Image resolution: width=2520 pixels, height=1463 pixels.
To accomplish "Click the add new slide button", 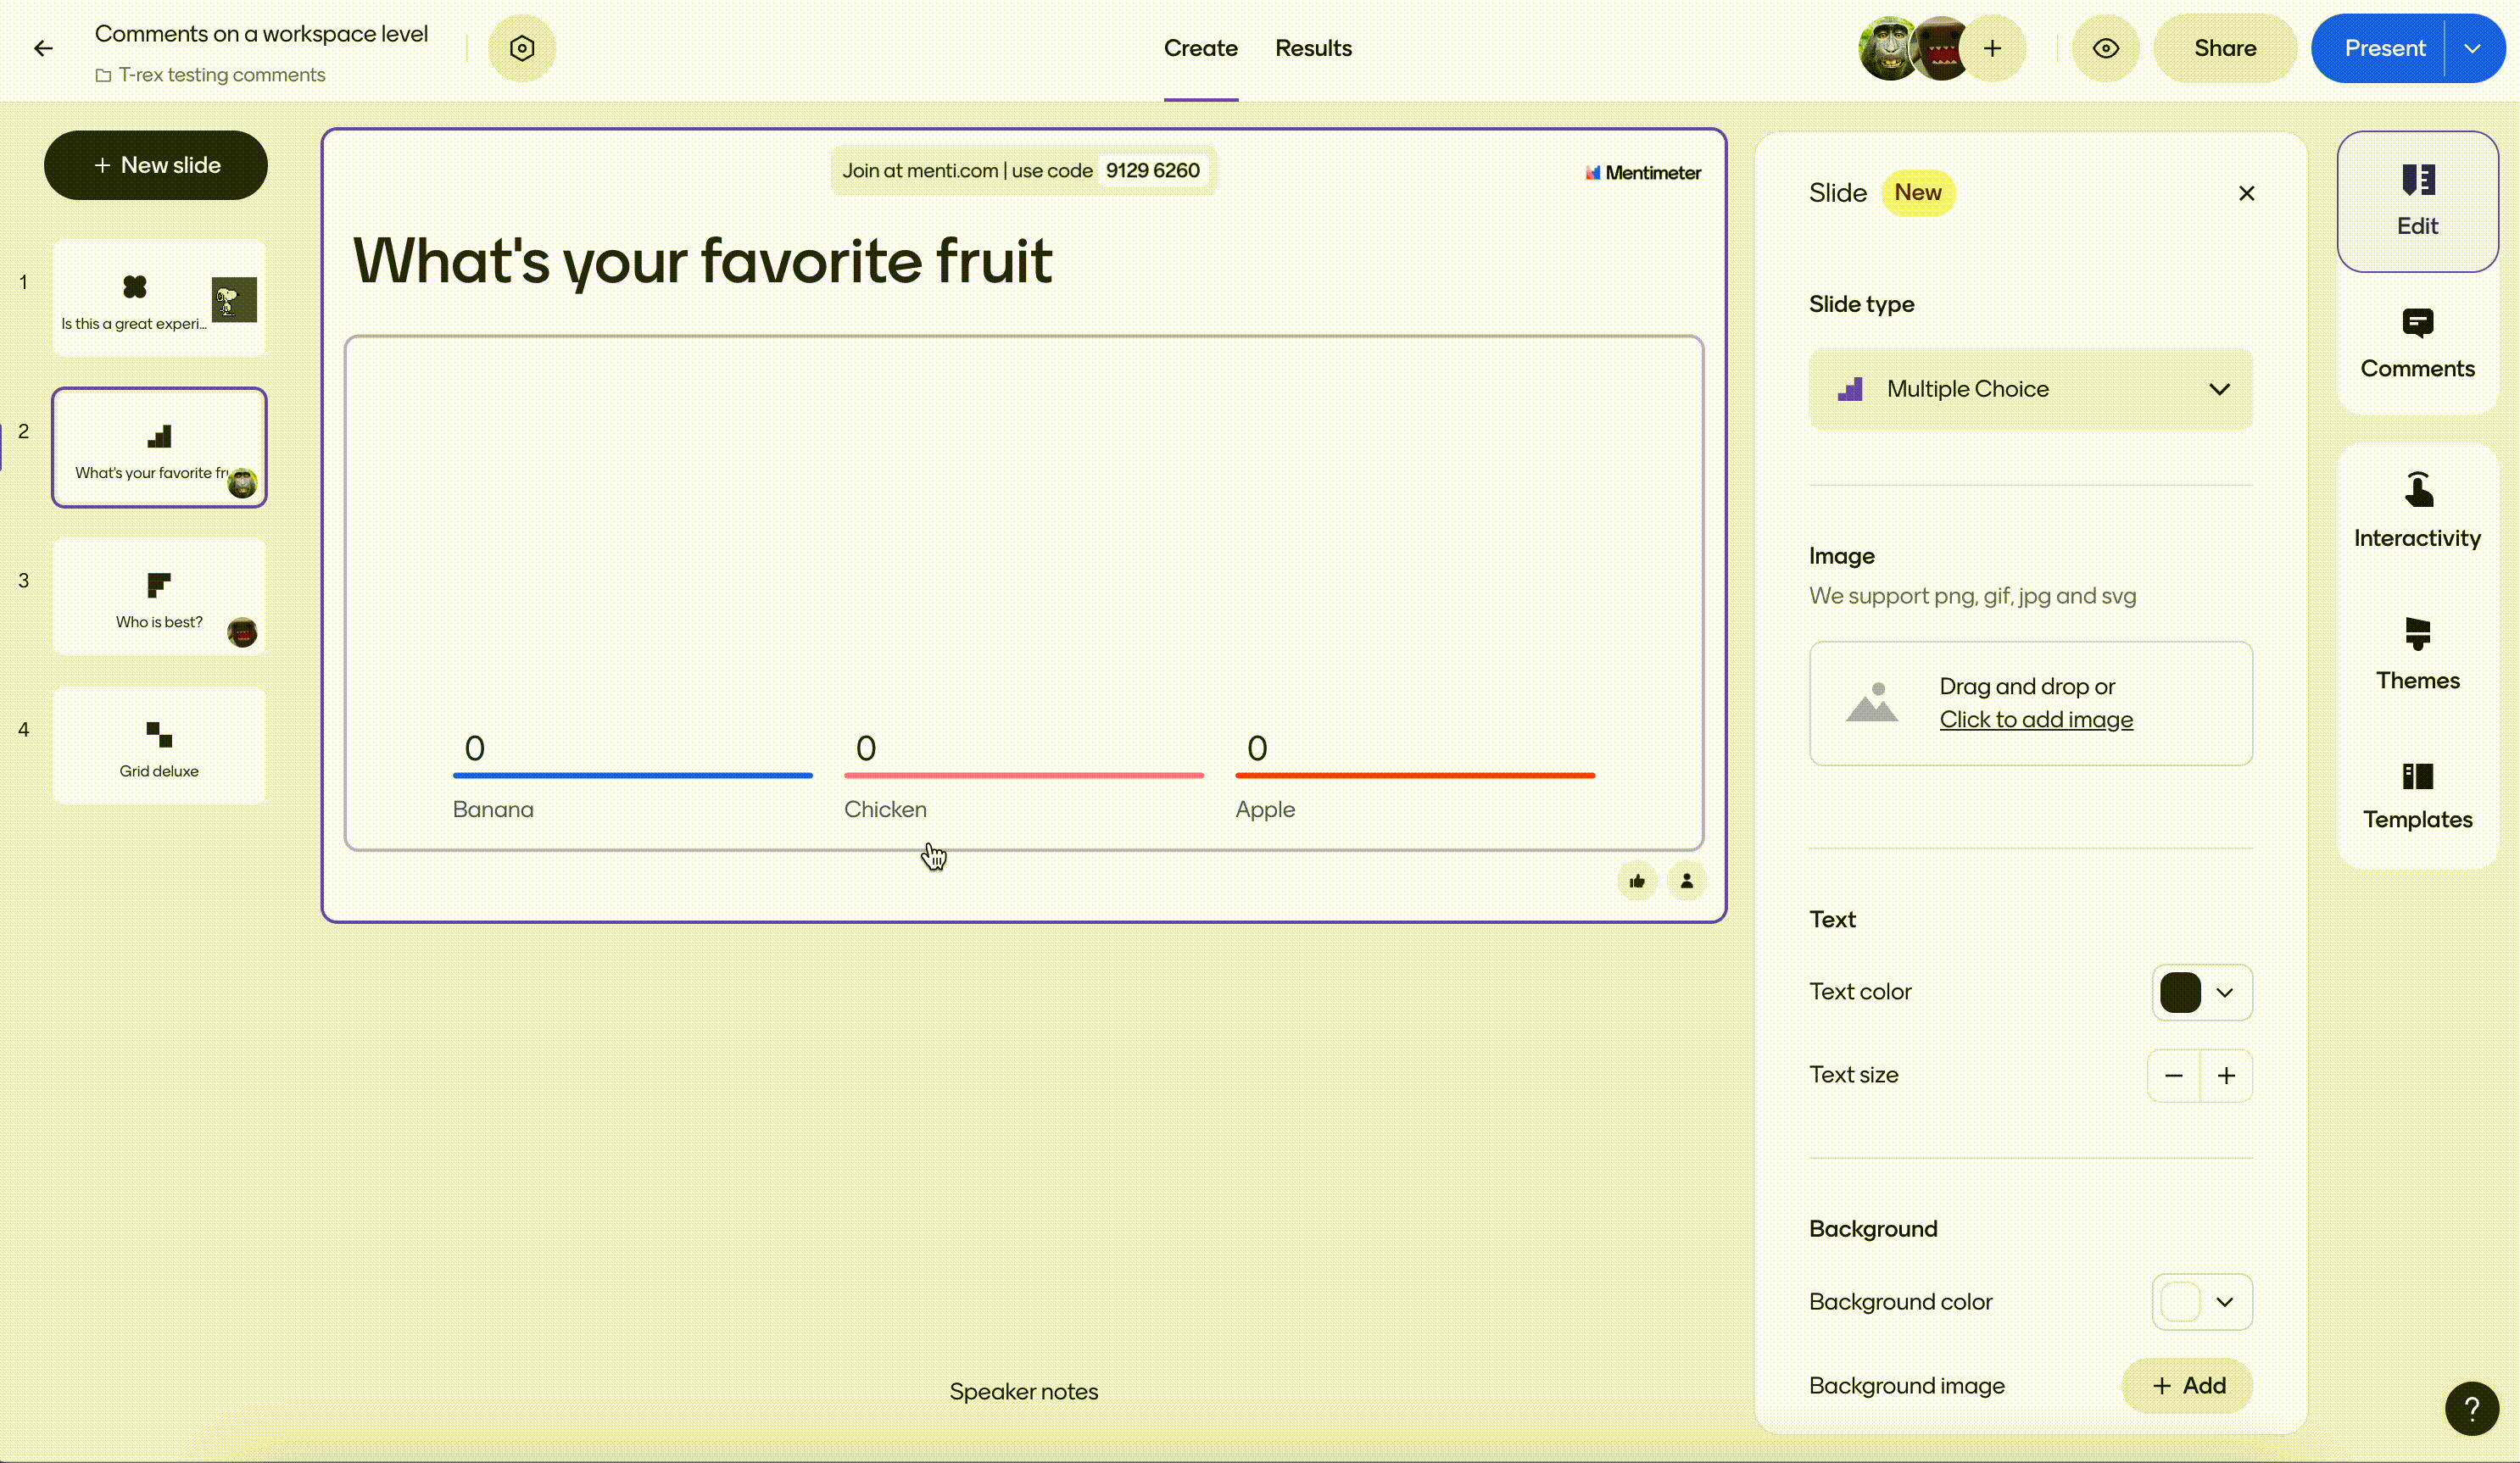I will (155, 164).
